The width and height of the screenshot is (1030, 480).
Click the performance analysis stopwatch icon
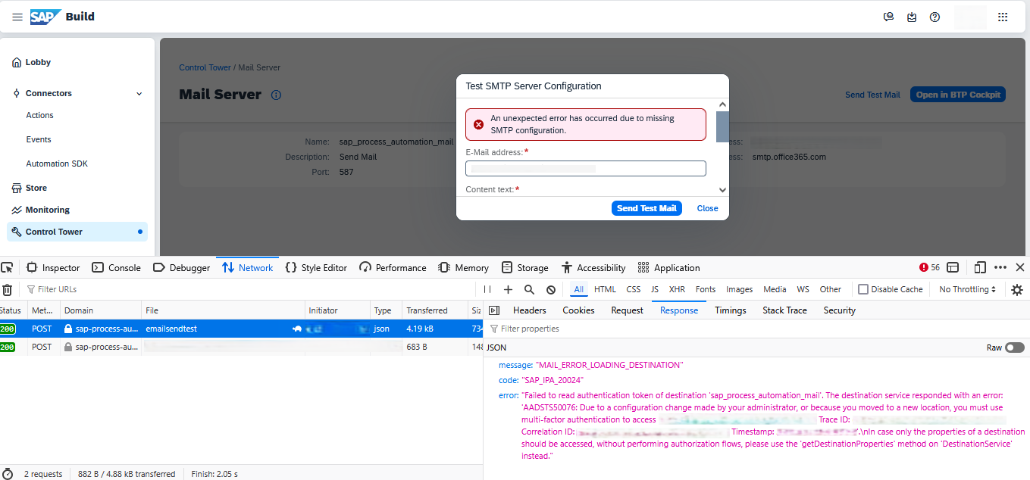[x=8, y=474]
